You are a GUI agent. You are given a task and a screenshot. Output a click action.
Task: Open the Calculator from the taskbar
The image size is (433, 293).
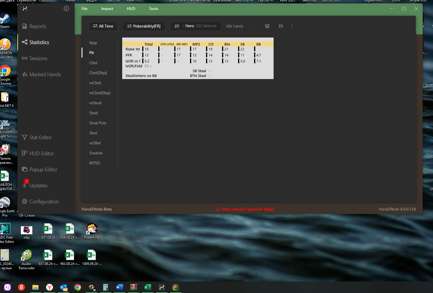click(x=106, y=287)
